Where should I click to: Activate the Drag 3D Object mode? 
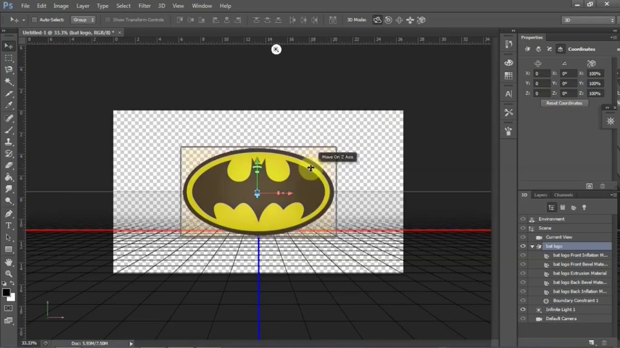coord(399,20)
